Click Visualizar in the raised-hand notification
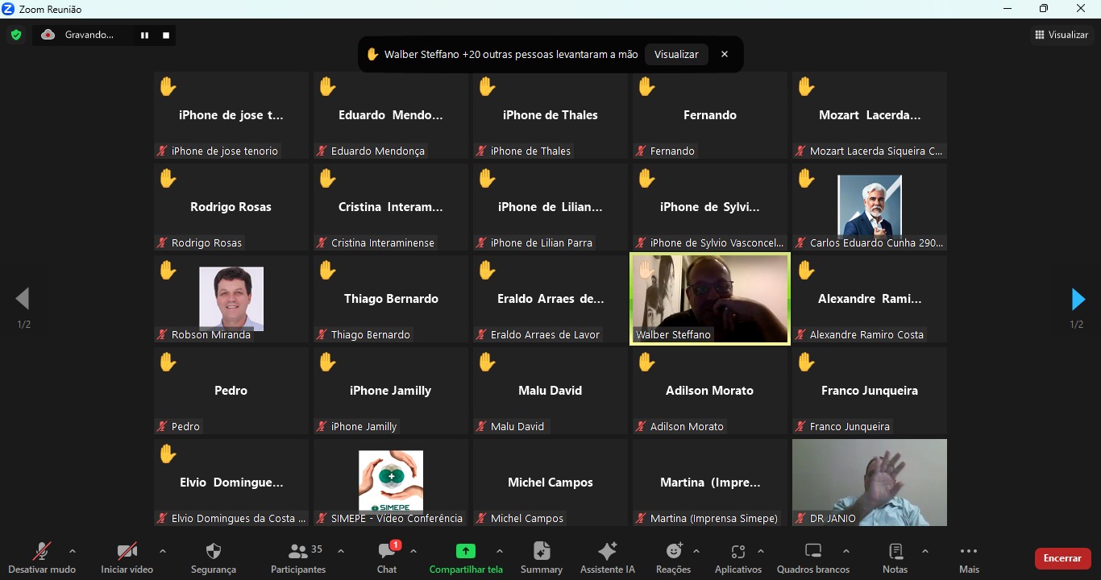This screenshot has width=1101, height=580. [676, 55]
